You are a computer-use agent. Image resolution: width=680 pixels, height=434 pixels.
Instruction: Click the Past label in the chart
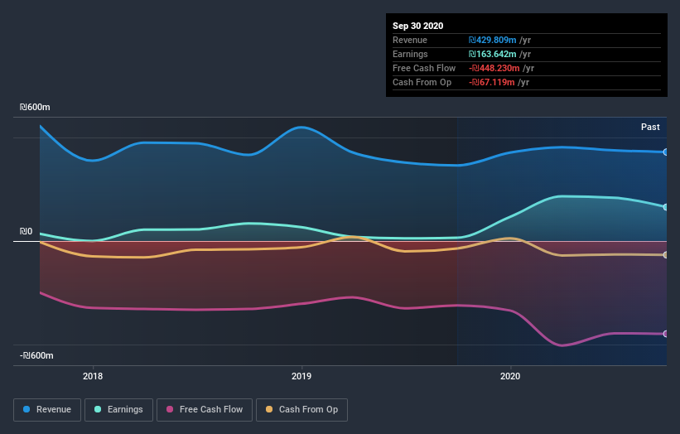[650, 127]
